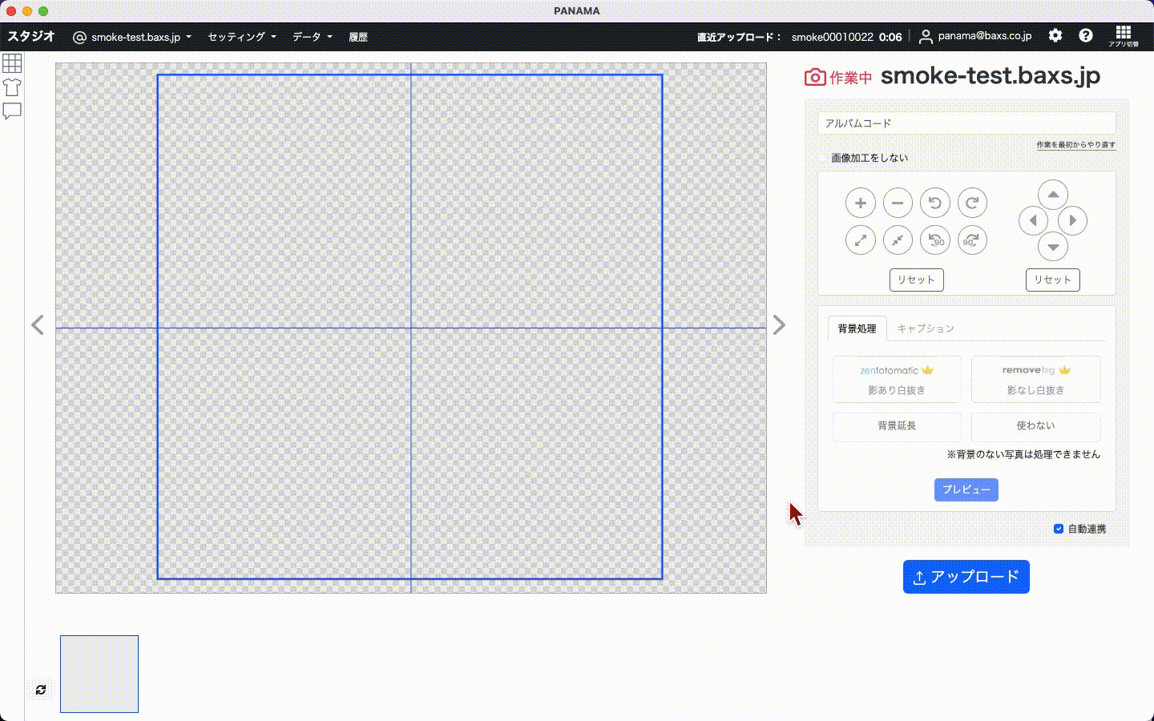Click the zoom in plus icon

(x=860, y=203)
